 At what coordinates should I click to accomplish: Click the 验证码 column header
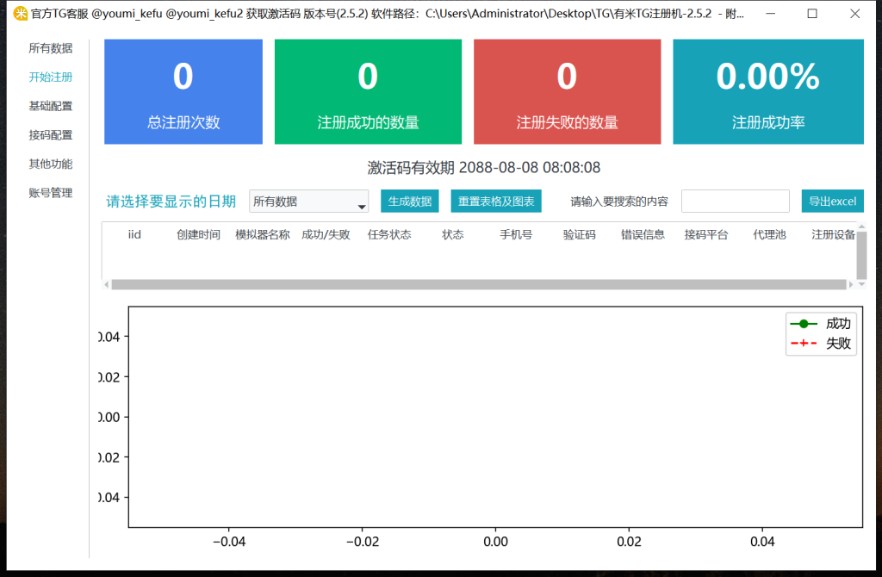[x=580, y=234]
